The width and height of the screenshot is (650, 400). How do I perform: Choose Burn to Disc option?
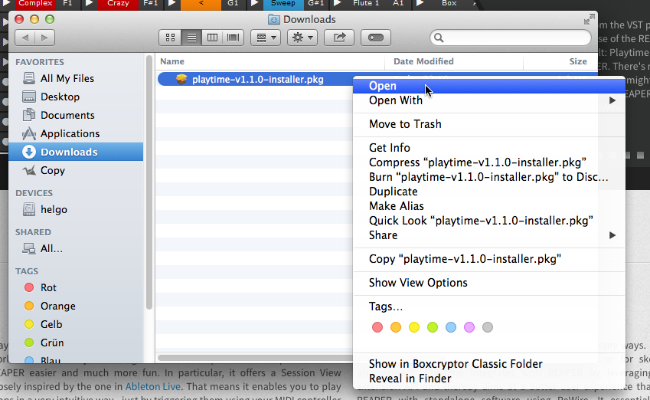(x=488, y=177)
